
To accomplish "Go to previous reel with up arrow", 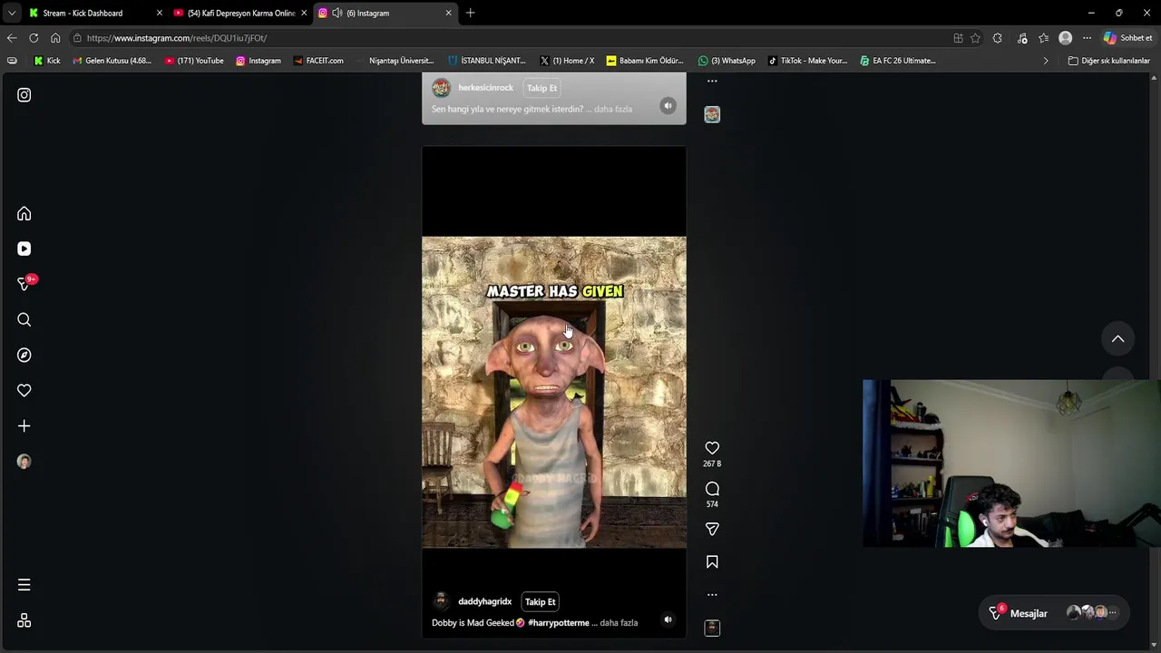I will pyautogui.click(x=1117, y=339).
